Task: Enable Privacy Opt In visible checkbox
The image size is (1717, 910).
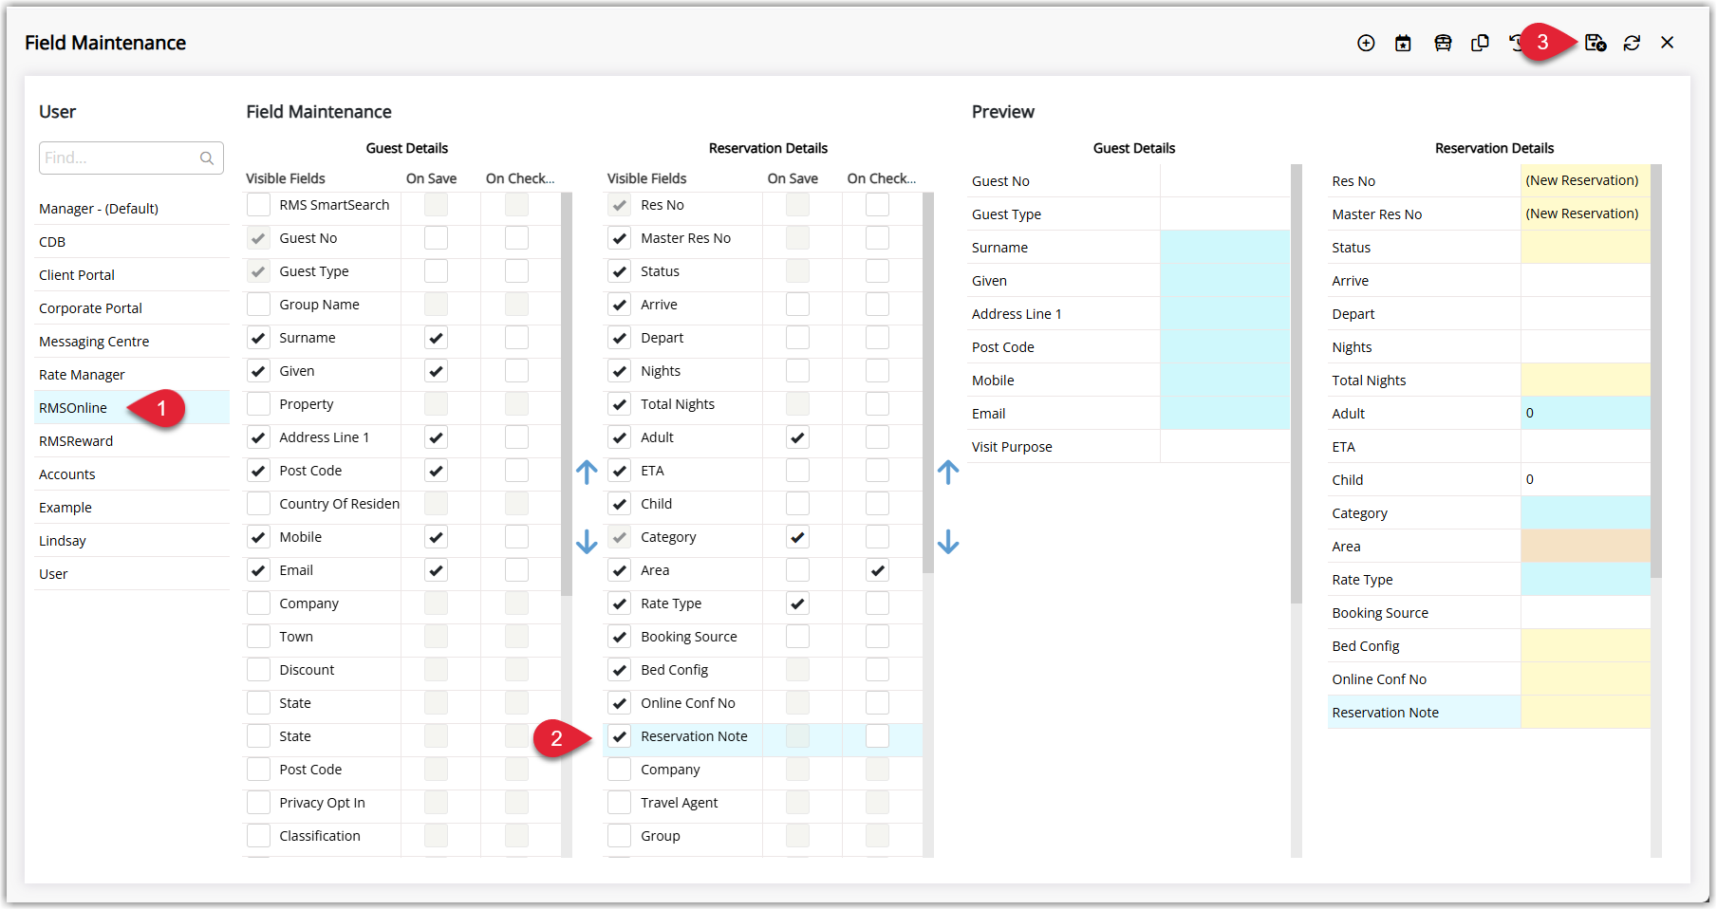Action: (258, 803)
